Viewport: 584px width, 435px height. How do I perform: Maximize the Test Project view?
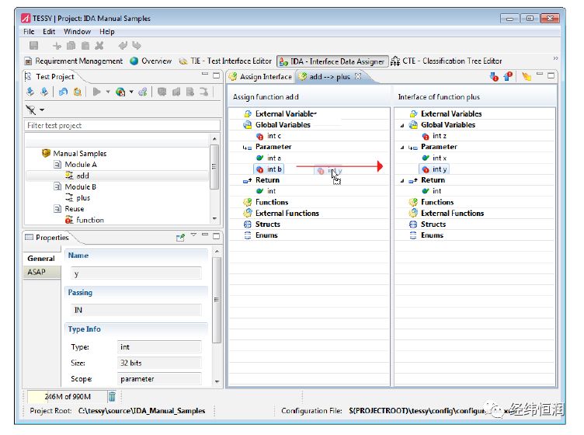pos(216,75)
